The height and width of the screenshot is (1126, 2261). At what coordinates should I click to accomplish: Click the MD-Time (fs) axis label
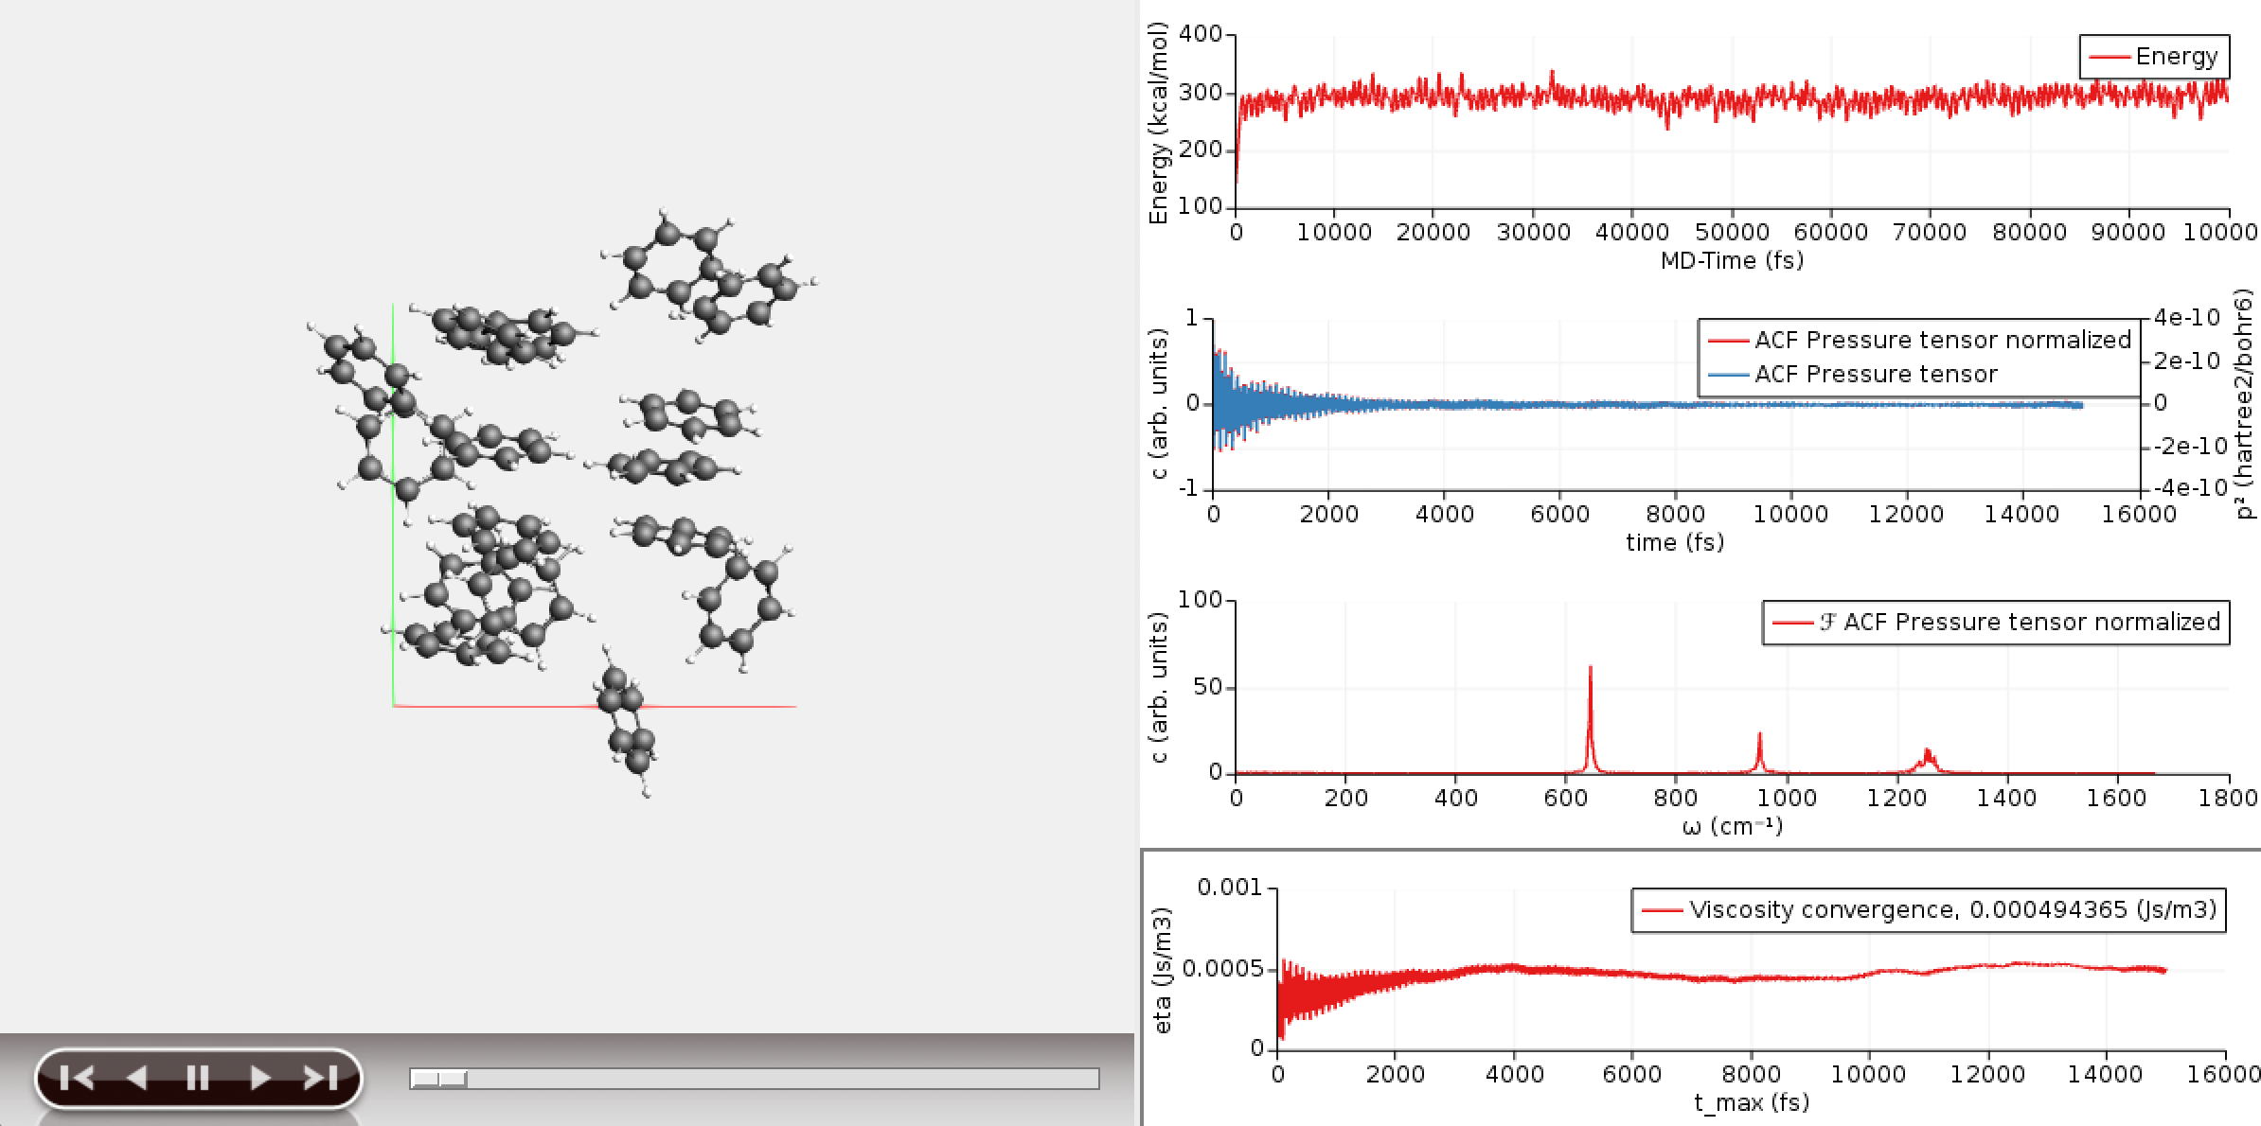coord(1732,260)
